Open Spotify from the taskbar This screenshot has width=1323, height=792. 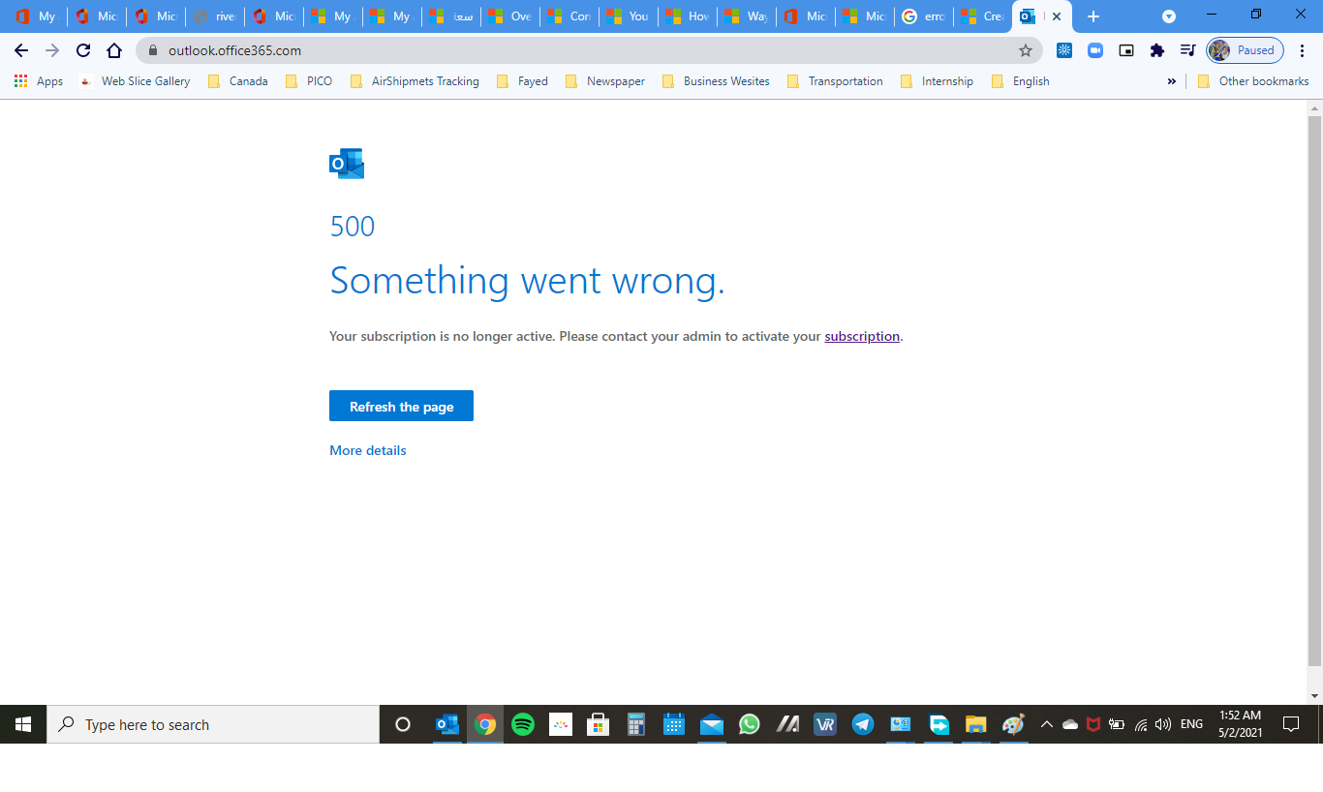(x=523, y=724)
